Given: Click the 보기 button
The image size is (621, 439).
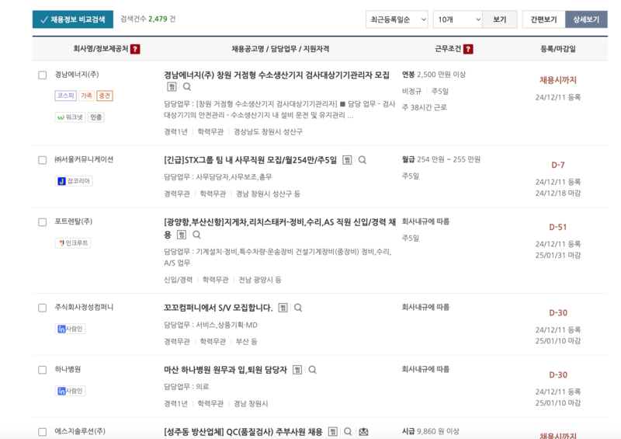Looking at the screenshot, I should click(x=499, y=19).
